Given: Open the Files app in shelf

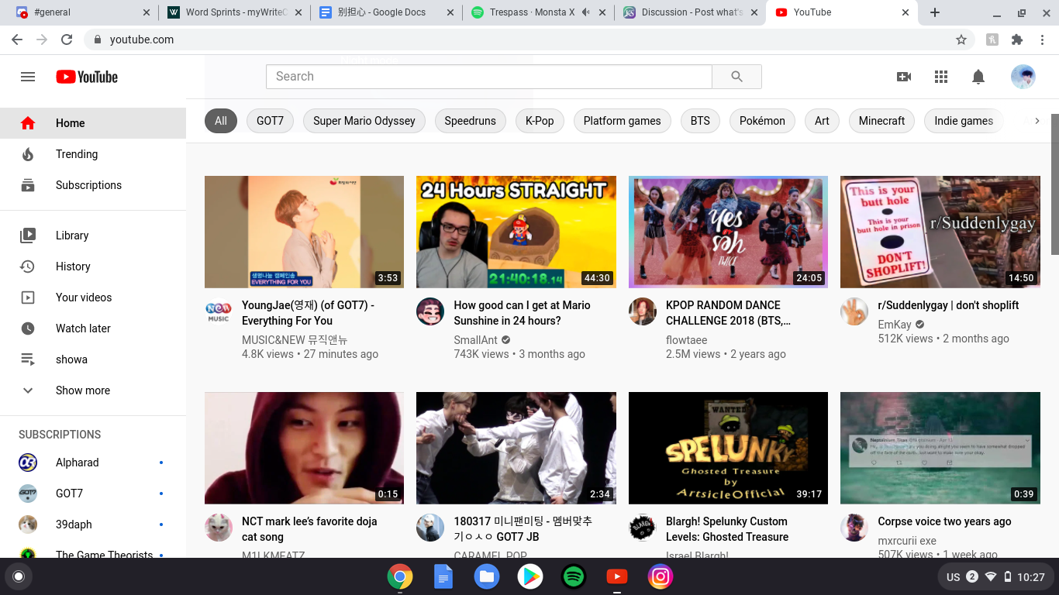Looking at the screenshot, I should [487, 576].
